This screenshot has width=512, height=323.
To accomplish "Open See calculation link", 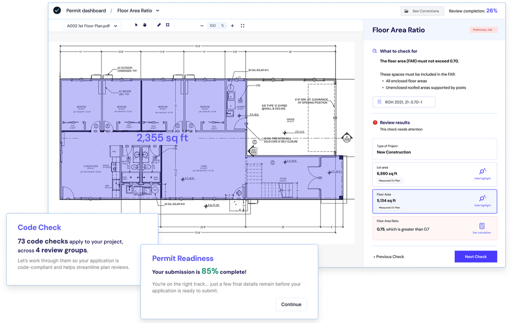I will [482, 233].
